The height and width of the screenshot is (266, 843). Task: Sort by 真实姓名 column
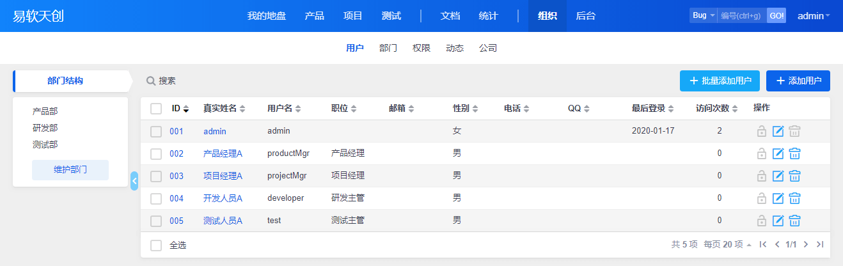point(225,109)
